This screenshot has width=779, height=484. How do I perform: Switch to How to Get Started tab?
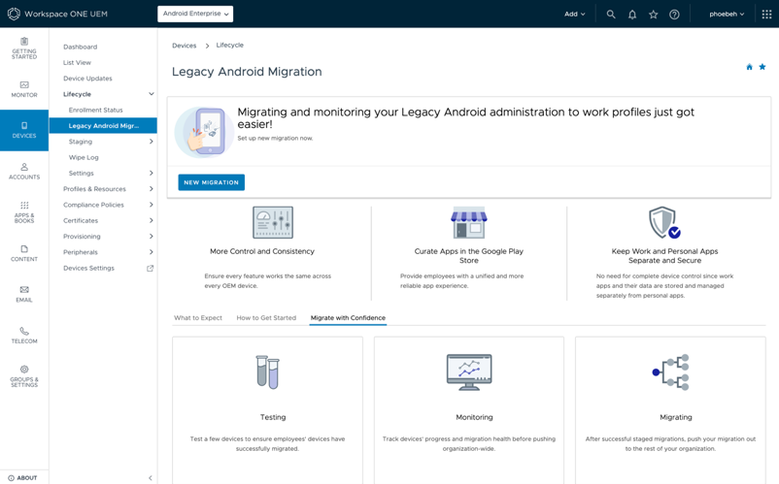[266, 318]
